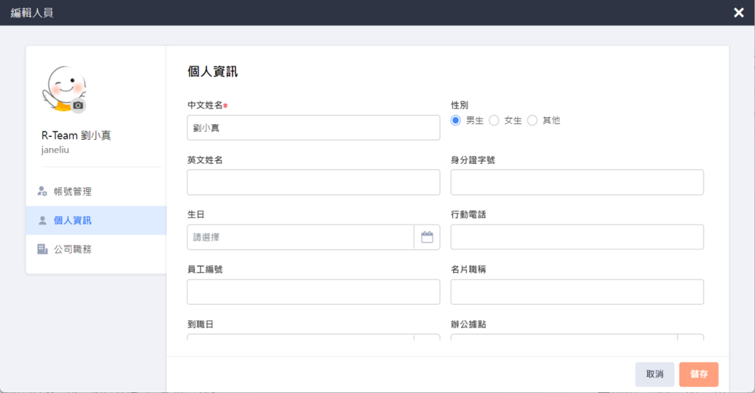Viewport: 755px width, 393px height.
Task: Click the name text R-Team 劉小真
Action: tap(76, 135)
